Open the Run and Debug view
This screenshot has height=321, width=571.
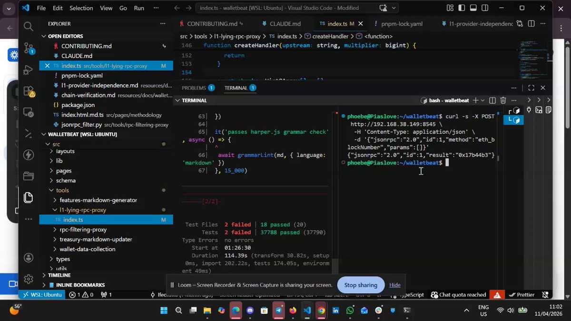29,69
